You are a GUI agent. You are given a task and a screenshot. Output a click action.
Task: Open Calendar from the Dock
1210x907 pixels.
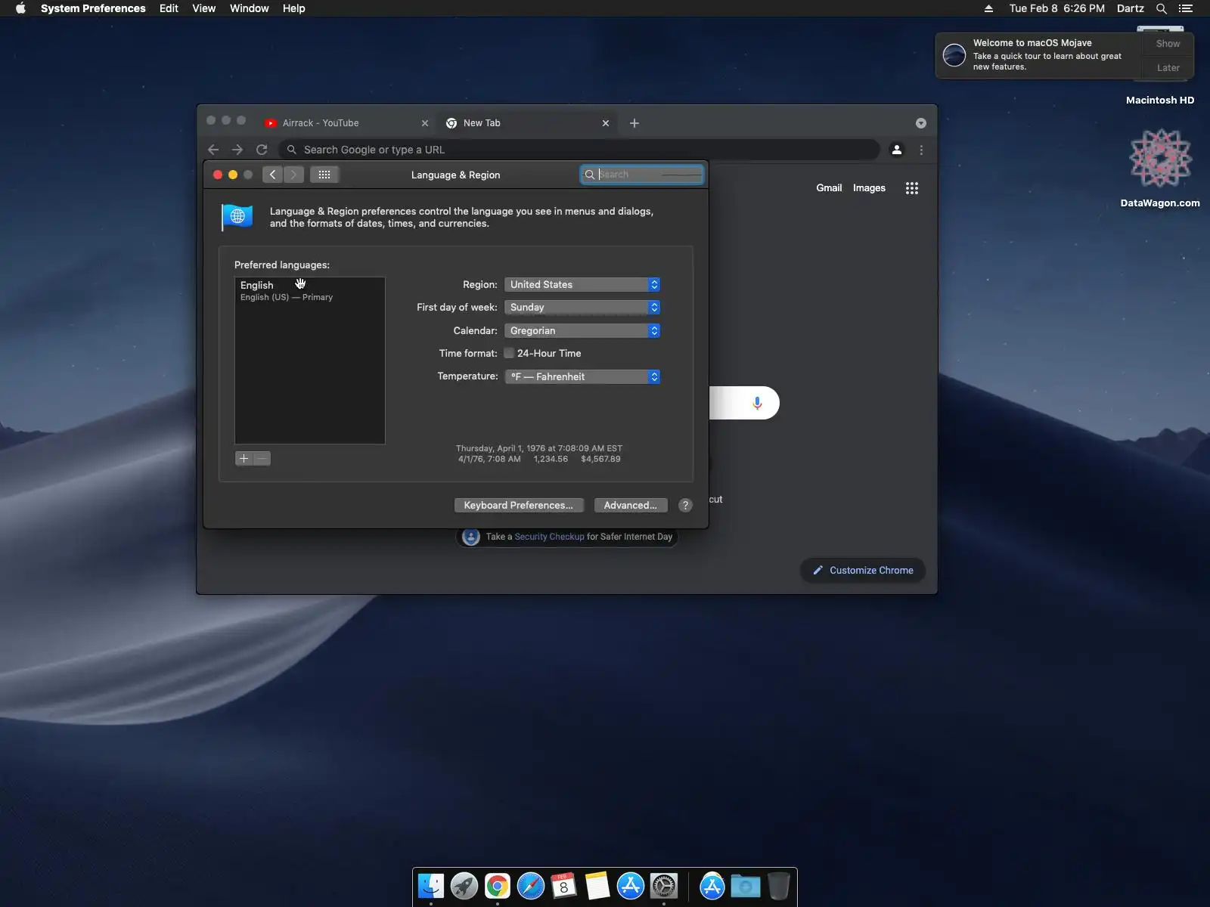[x=564, y=886]
